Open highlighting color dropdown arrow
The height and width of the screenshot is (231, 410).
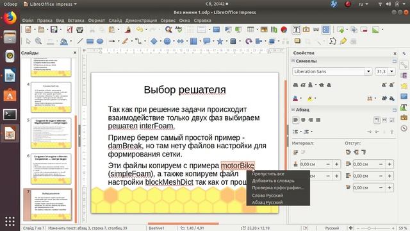(315, 99)
